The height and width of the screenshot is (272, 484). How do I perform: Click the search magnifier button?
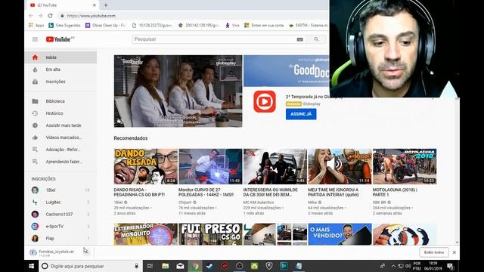[316, 39]
